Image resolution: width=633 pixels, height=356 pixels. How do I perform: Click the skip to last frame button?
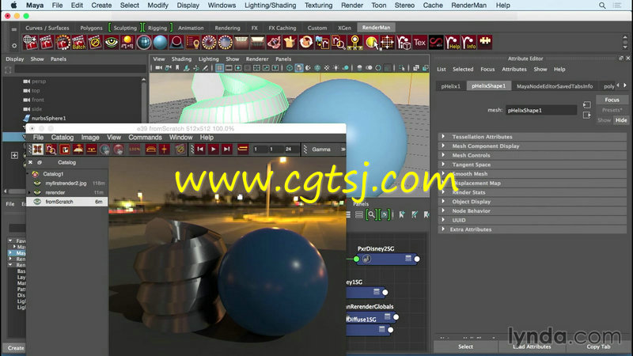(227, 150)
